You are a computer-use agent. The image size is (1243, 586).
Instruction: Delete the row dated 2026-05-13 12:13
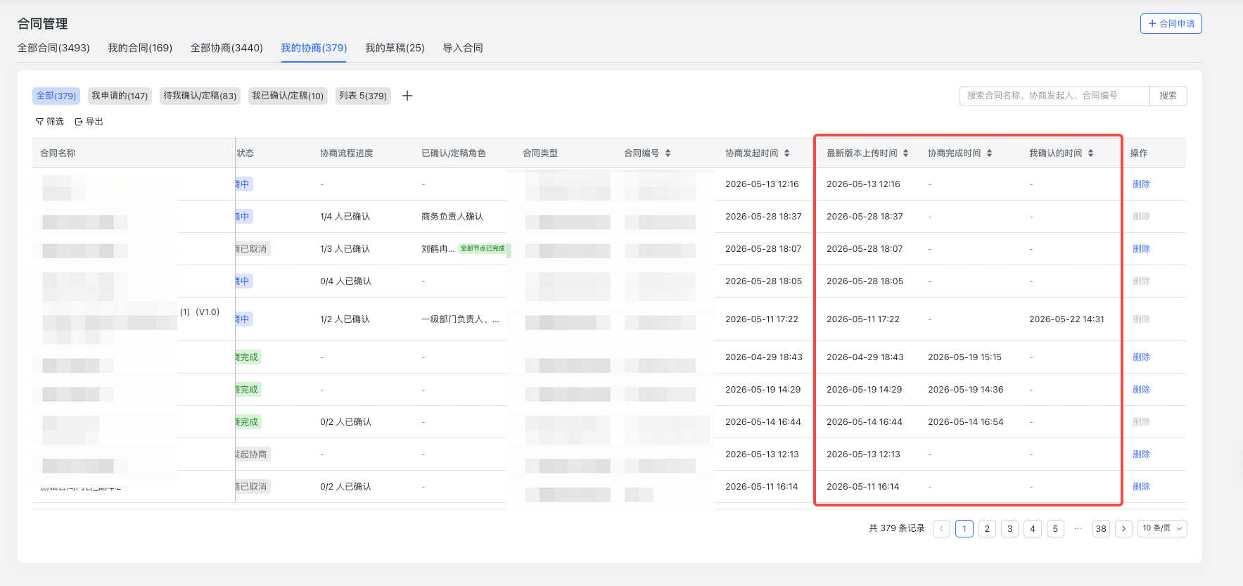tap(1141, 454)
